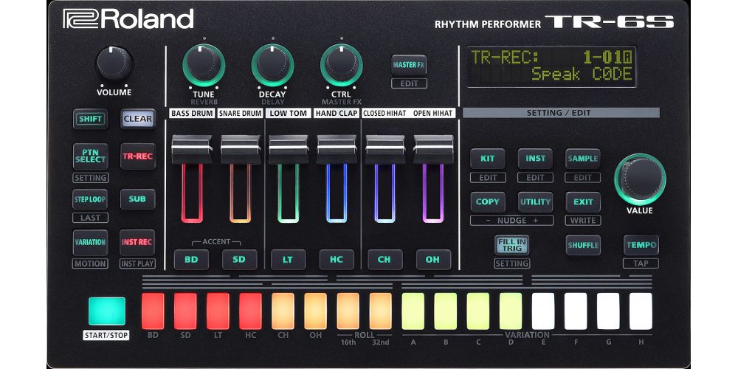Image resolution: width=738 pixels, height=369 pixels.
Task: Open the UTILITY button
Action: (x=536, y=202)
